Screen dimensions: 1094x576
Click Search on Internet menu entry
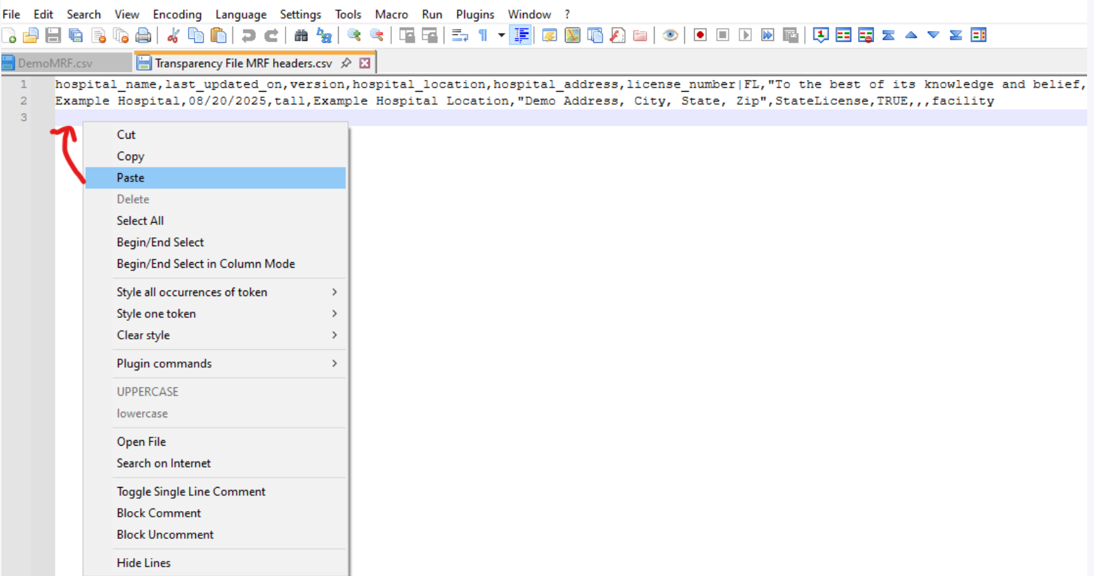(x=215, y=463)
